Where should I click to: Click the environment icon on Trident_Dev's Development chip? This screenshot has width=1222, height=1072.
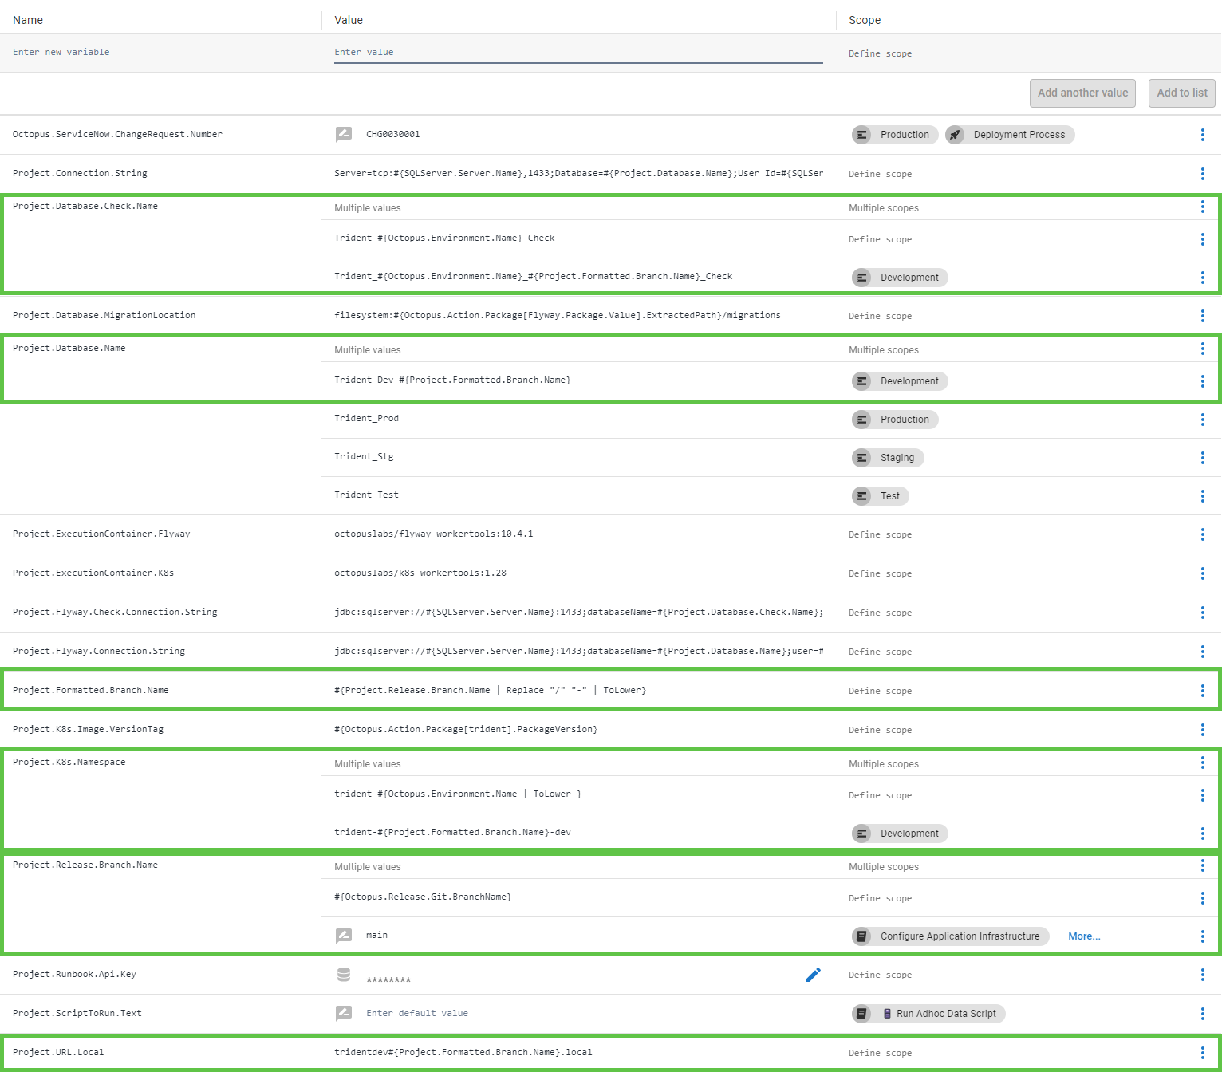(862, 380)
